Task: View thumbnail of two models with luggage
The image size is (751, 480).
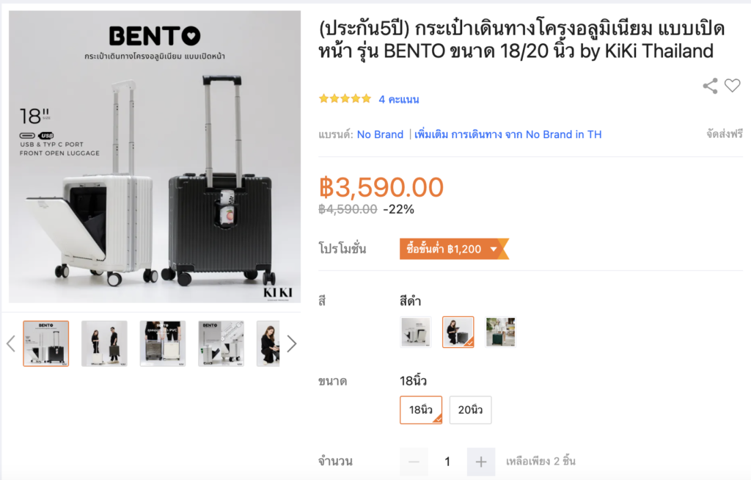Action: coord(104,343)
